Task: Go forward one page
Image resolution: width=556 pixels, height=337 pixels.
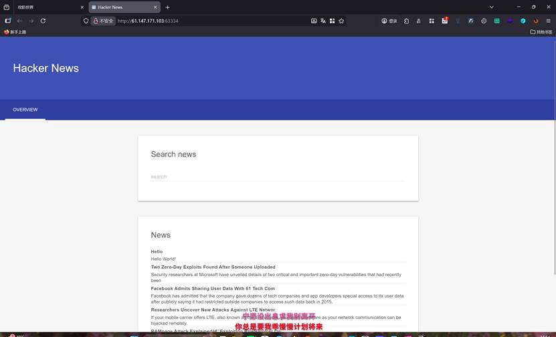Action: (31, 21)
